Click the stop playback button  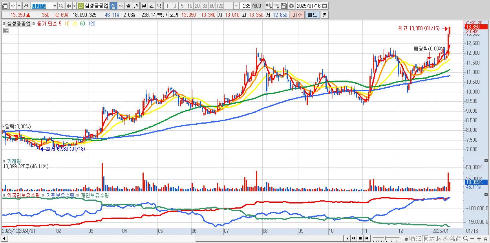point(360,238)
